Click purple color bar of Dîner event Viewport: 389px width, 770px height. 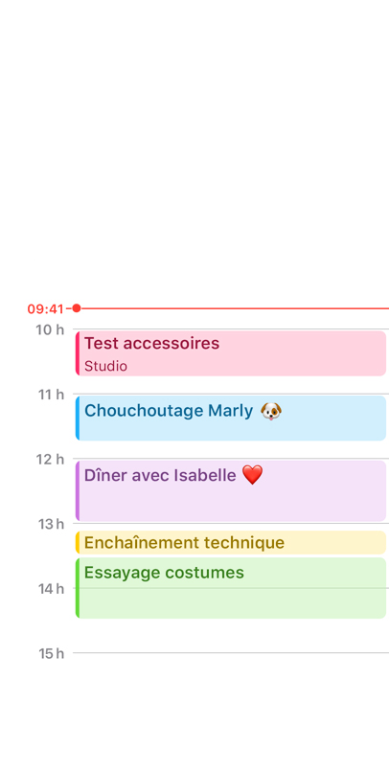(x=78, y=490)
